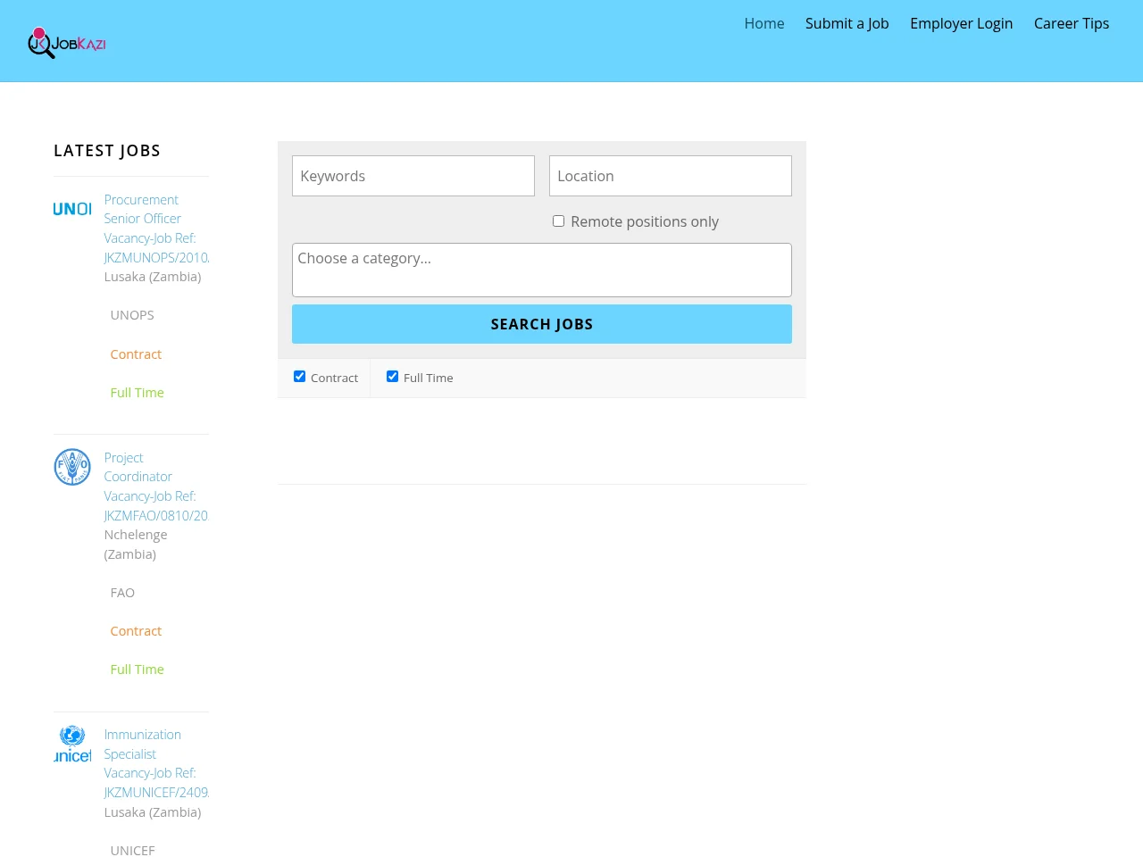
Task: Open Career Tips page
Action: click(x=1072, y=23)
